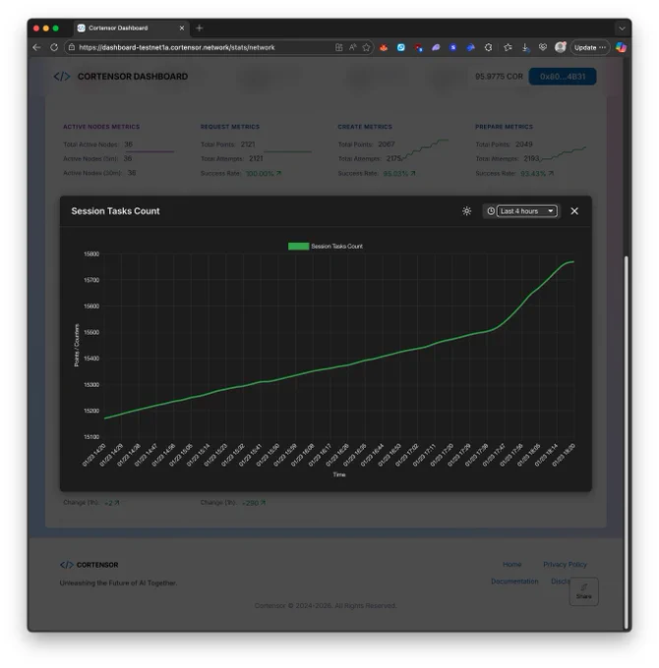Toggle the Session Tasks Count legend swatch
Image resolution: width=659 pixels, height=668 pixels.
click(299, 247)
